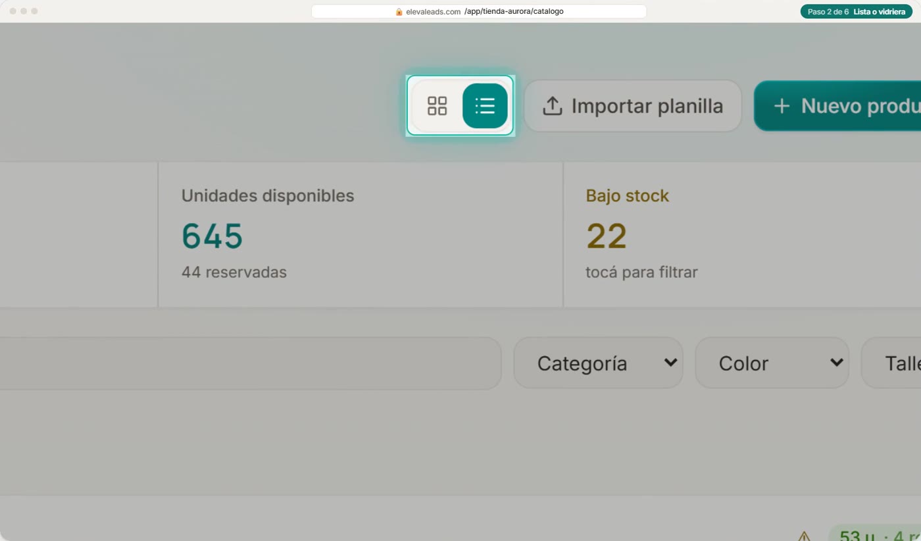Image resolution: width=921 pixels, height=541 pixels.
Task: Click the tocá para filtrar text
Action: pos(641,272)
